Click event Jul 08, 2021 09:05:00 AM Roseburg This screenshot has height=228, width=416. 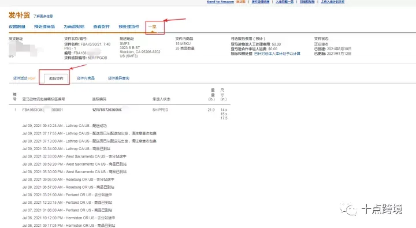(x=68, y=180)
